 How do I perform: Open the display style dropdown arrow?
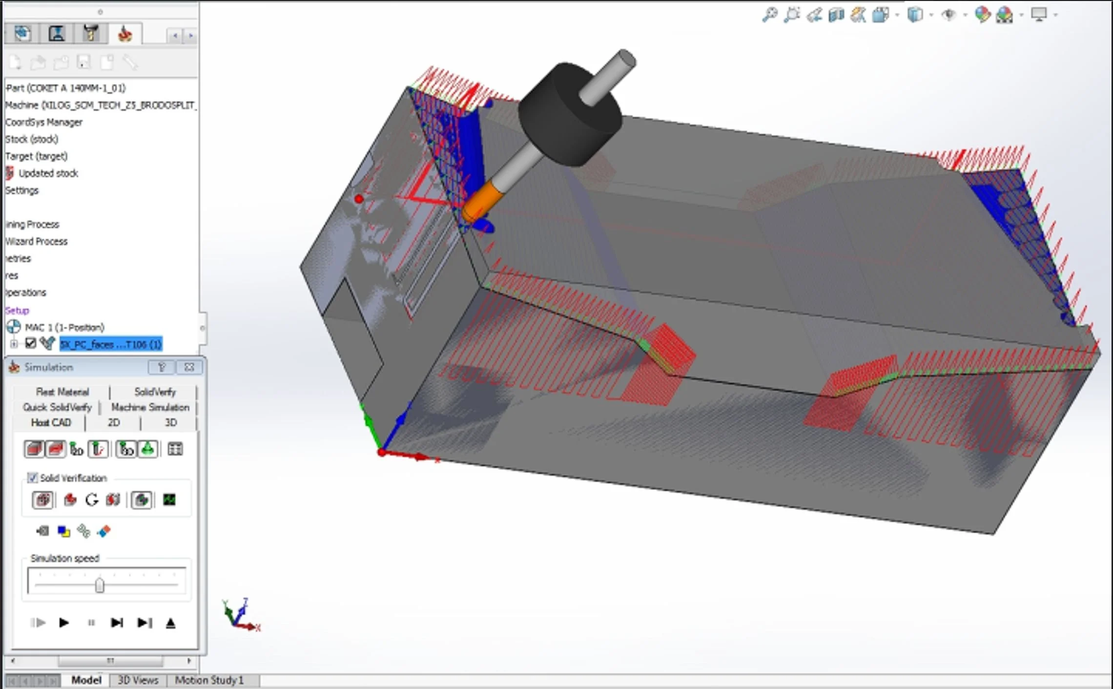click(x=931, y=15)
